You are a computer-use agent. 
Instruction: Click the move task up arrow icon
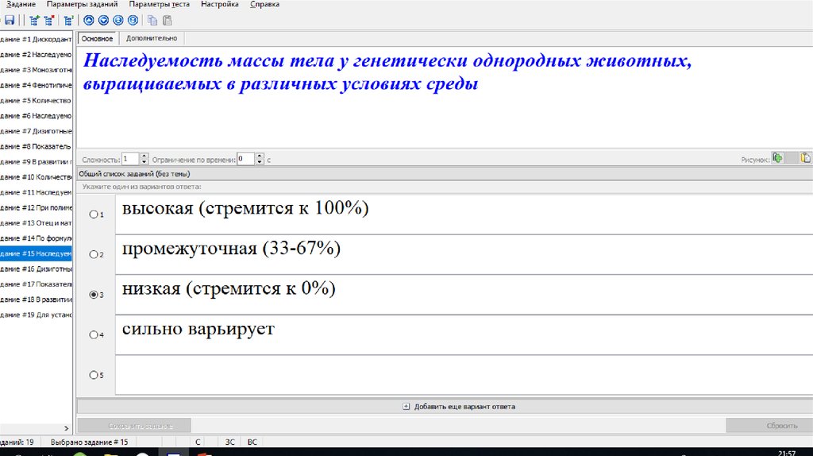tap(89, 20)
